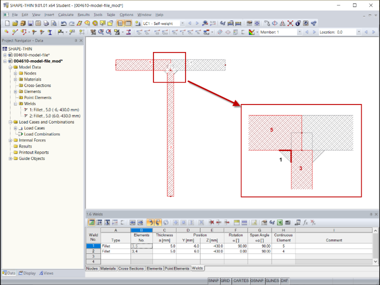Select the New Line element tool icon
The image size is (380, 285).
(15, 32)
